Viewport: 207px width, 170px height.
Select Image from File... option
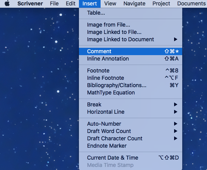[x=130, y=25]
